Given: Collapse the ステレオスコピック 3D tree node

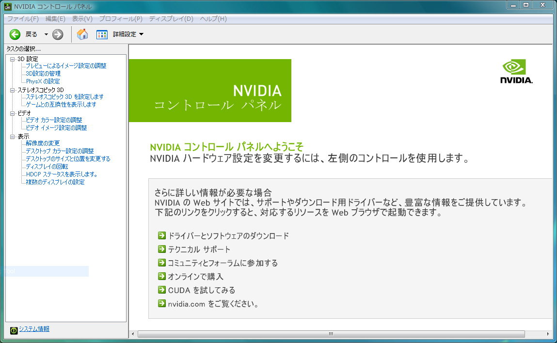Looking at the screenshot, I should pos(13,90).
